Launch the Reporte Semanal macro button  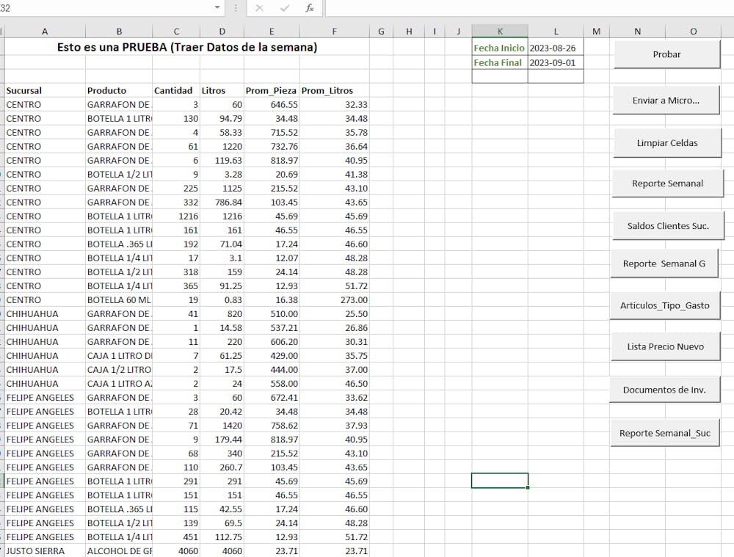[666, 182]
